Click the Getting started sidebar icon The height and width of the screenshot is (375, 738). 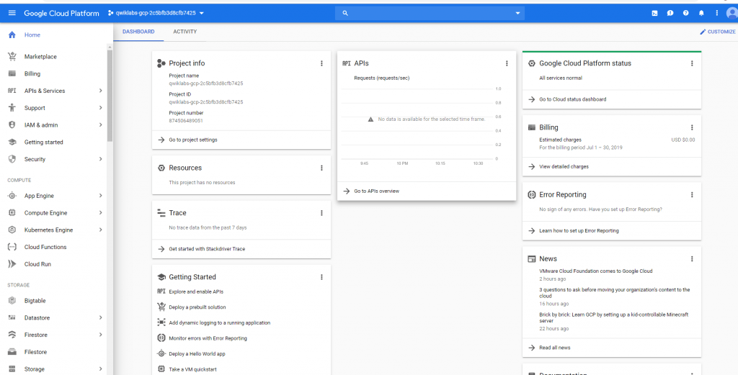[12, 142]
